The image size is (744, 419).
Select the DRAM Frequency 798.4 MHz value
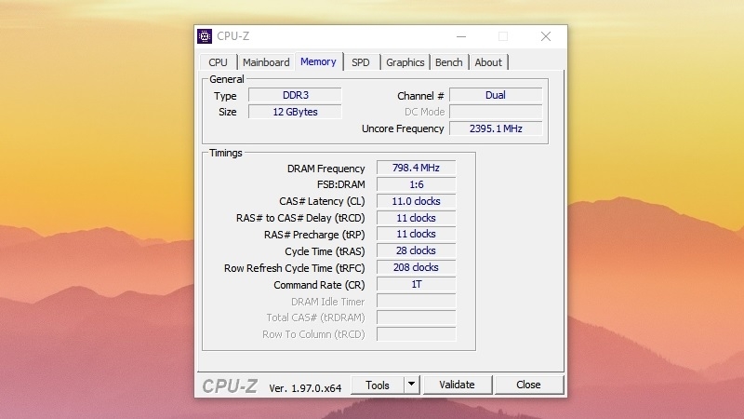[416, 168]
